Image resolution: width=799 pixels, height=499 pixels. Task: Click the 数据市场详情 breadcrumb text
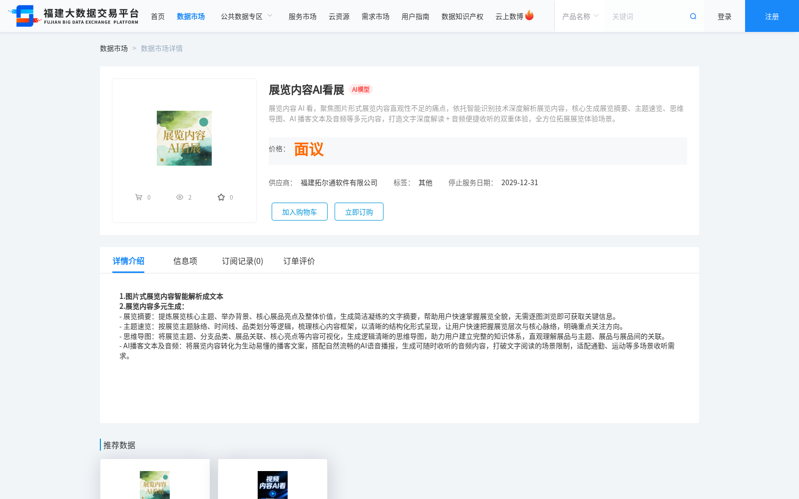tap(162, 48)
